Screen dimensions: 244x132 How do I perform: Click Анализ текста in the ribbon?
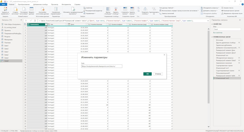pyautogui.click(x=227, y=8)
